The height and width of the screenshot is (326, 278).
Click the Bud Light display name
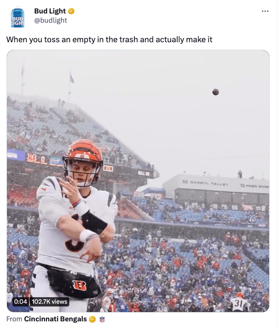[x=50, y=11]
